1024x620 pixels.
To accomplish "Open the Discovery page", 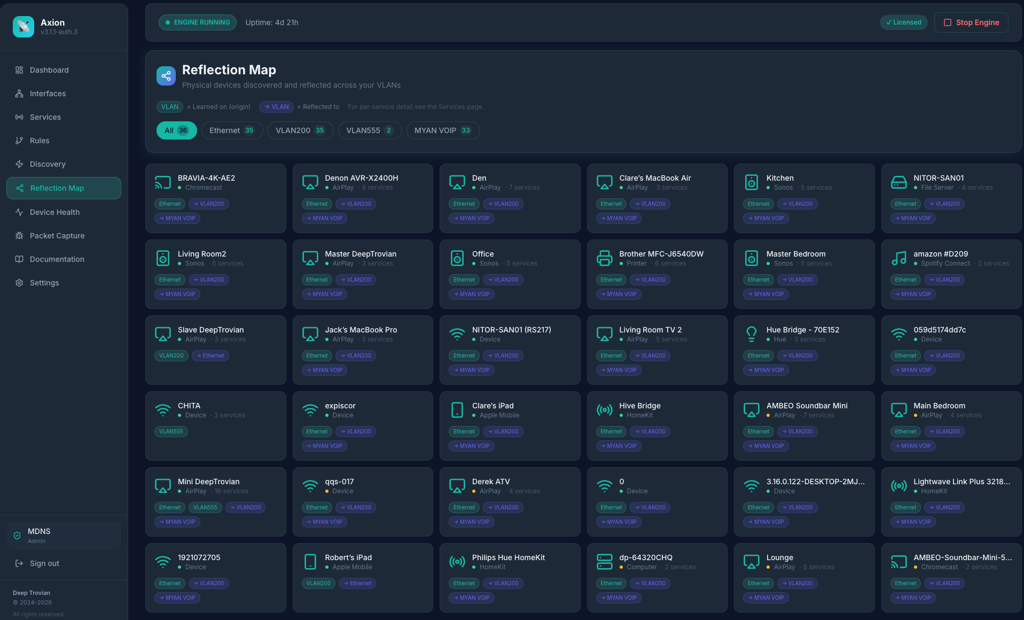I will [x=64, y=164].
